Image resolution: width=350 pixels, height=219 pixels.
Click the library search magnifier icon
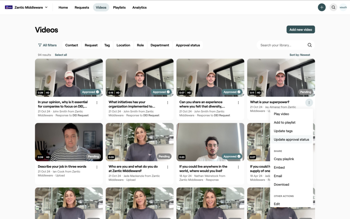(x=310, y=45)
